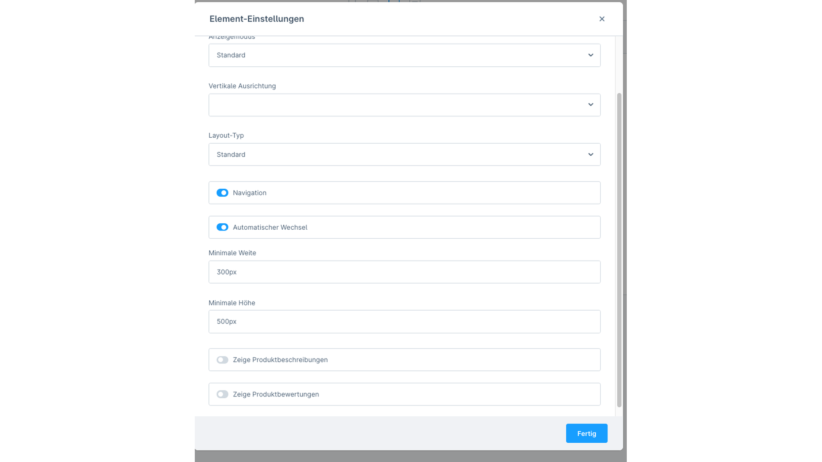Viewport: 822px width, 462px height.
Task: Enable Zeige Produktbewertungen toggle
Action: [222, 394]
